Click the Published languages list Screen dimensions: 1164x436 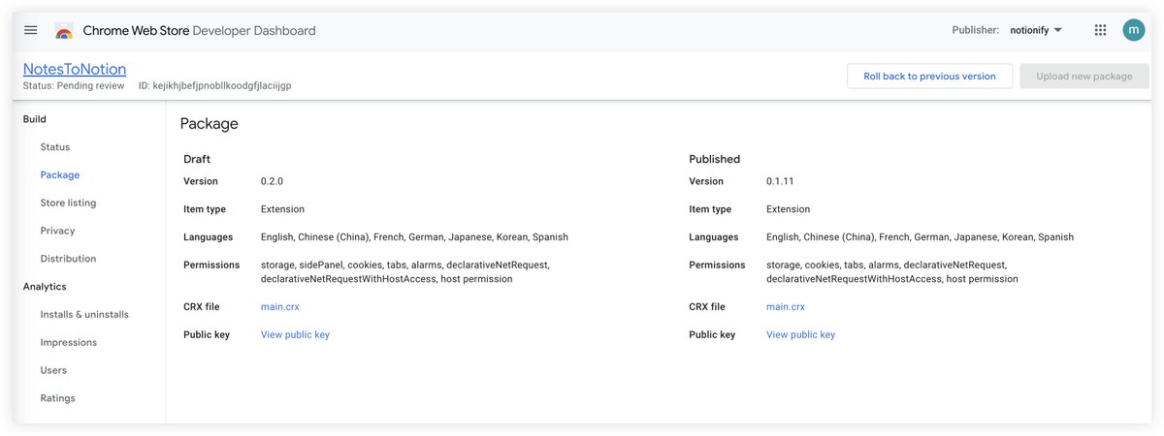coord(920,237)
